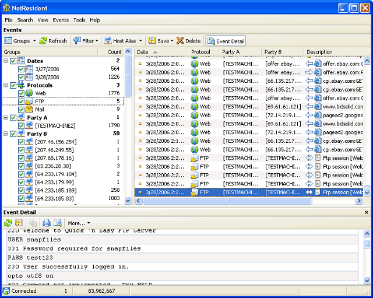Open the Save dropdown arrow
373x298 pixels.
coord(172,41)
